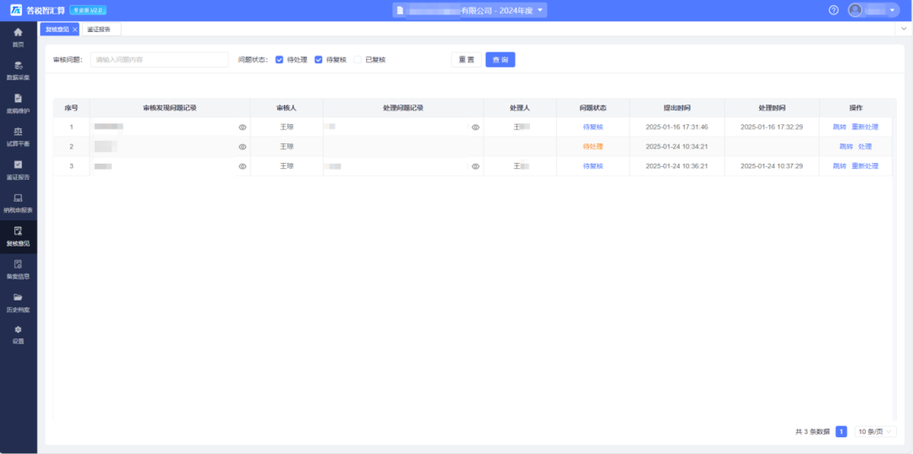Click the 序号 column header
The height and width of the screenshot is (454, 913).
[x=71, y=108]
